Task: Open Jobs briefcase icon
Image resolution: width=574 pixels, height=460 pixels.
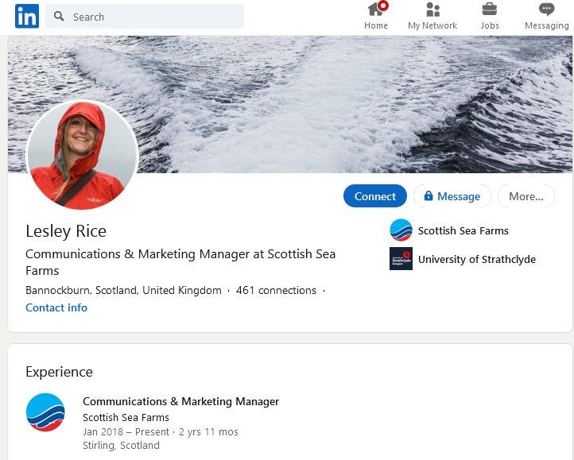Action: coord(489,10)
